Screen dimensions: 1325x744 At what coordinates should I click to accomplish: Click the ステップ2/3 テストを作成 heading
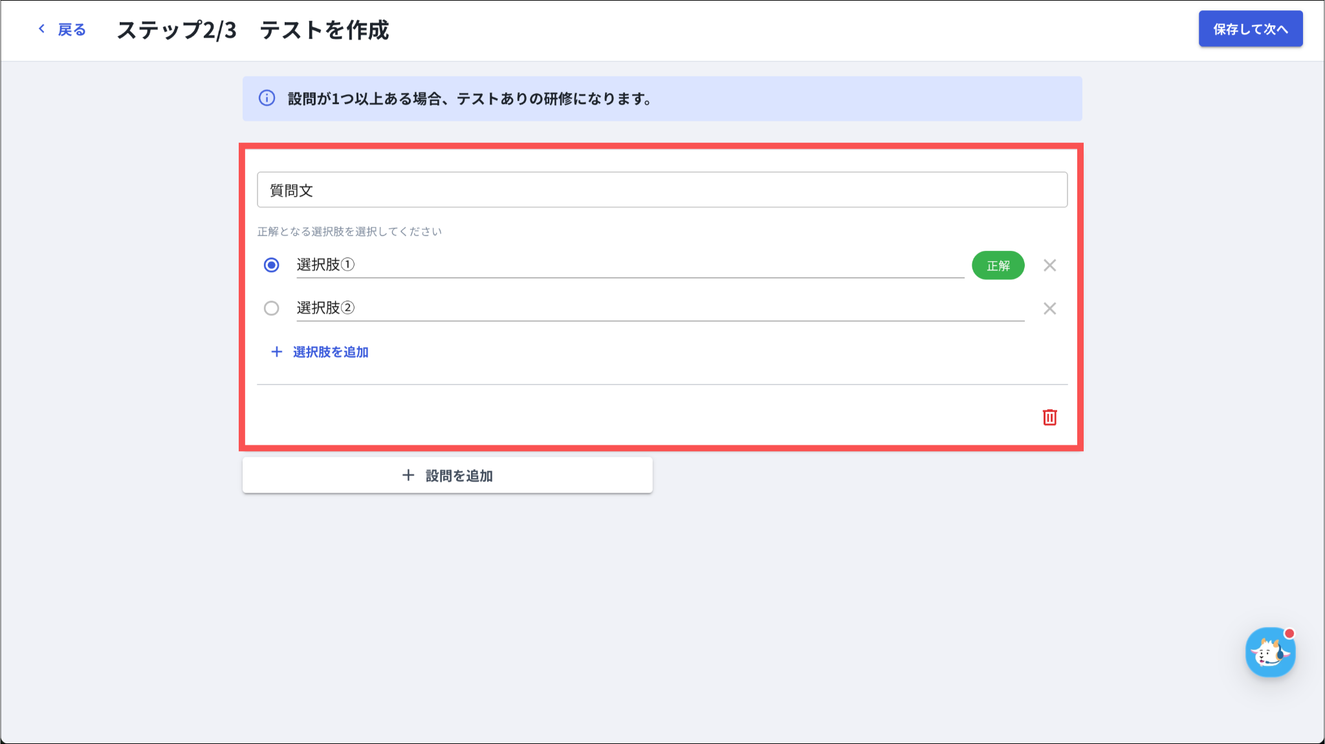pyautogui.click(x=253, y=30)
